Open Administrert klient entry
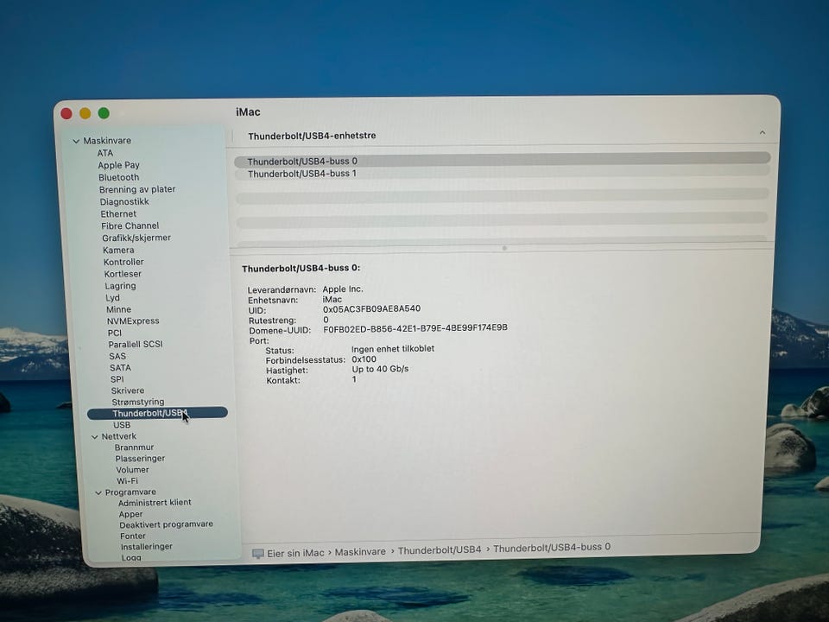The width and height of the screenshot is (829, 622). point(155,503)
